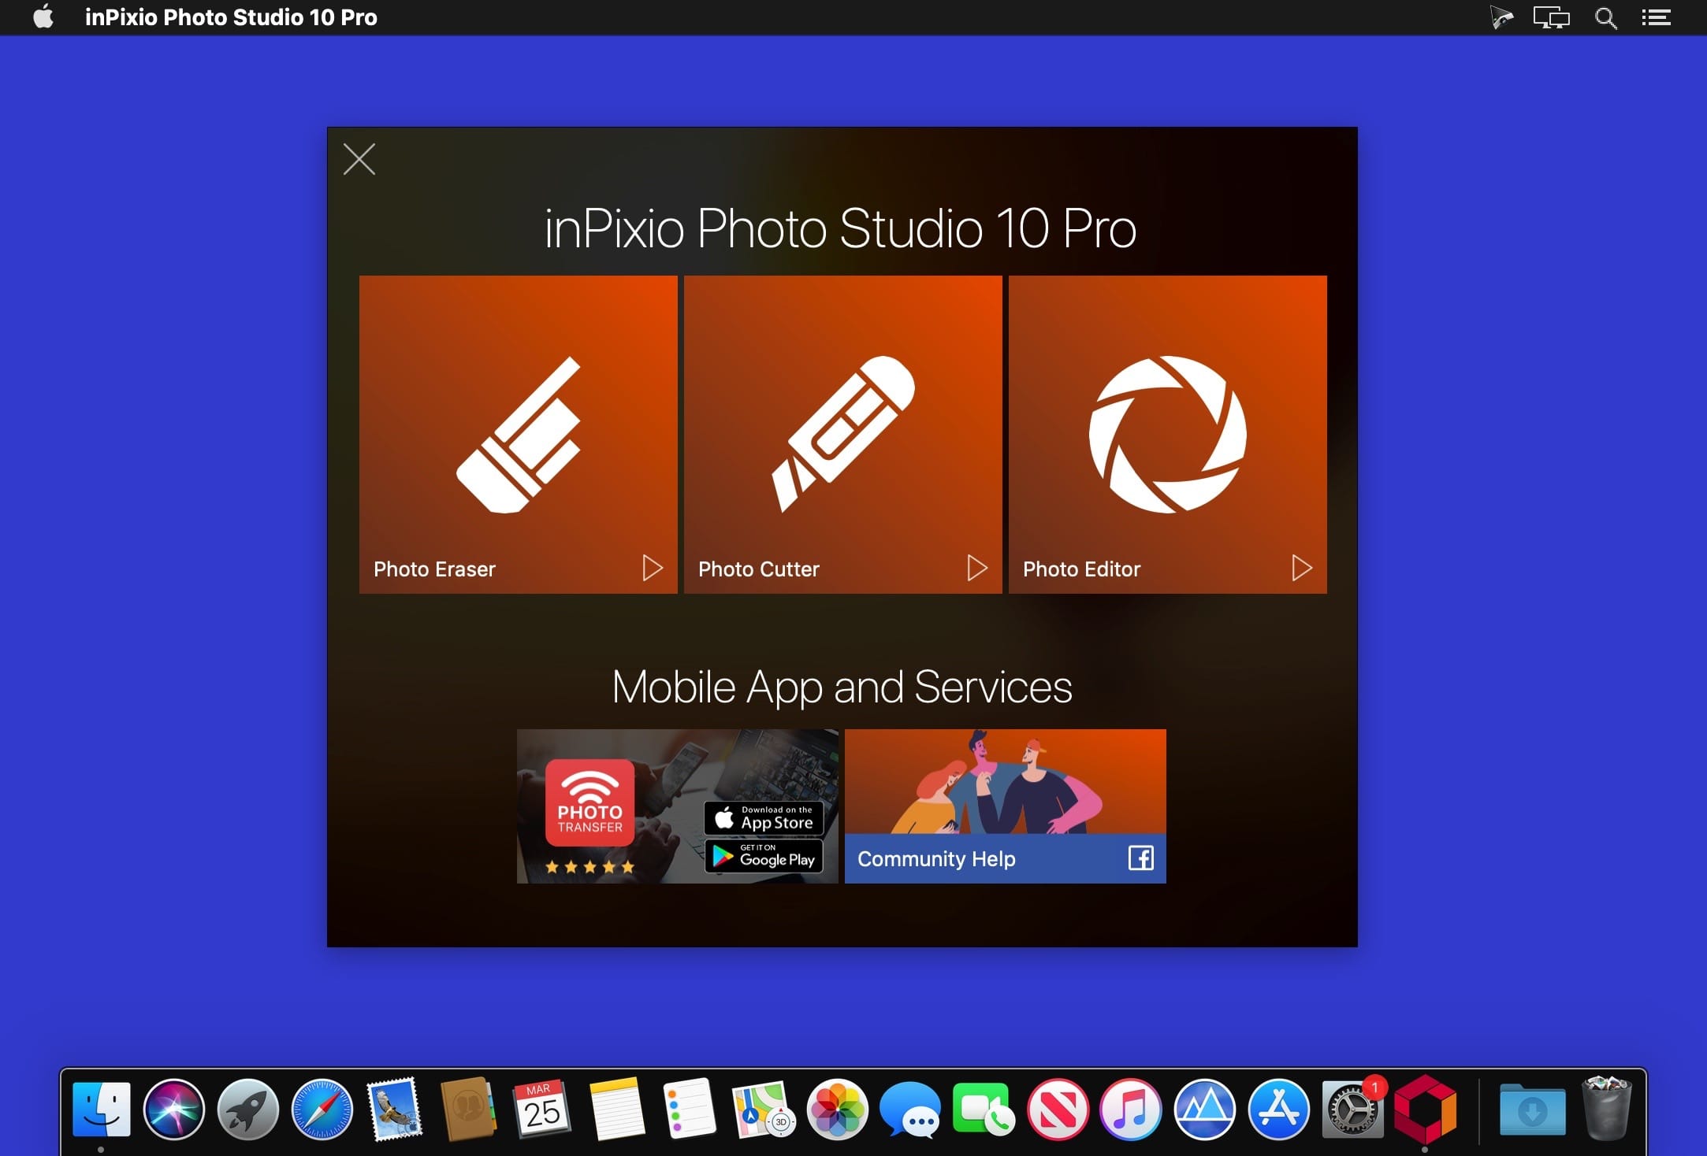This screenshot has height=1156, width=1707.
Task: Click play arrow next to Photo Cutter
Action: (977, 568)
